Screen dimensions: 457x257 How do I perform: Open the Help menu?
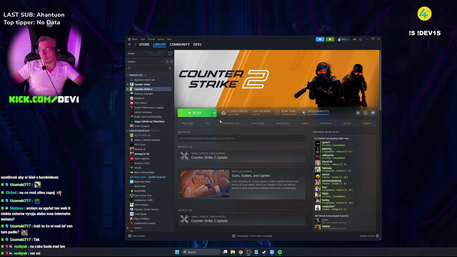pos(169,39)
